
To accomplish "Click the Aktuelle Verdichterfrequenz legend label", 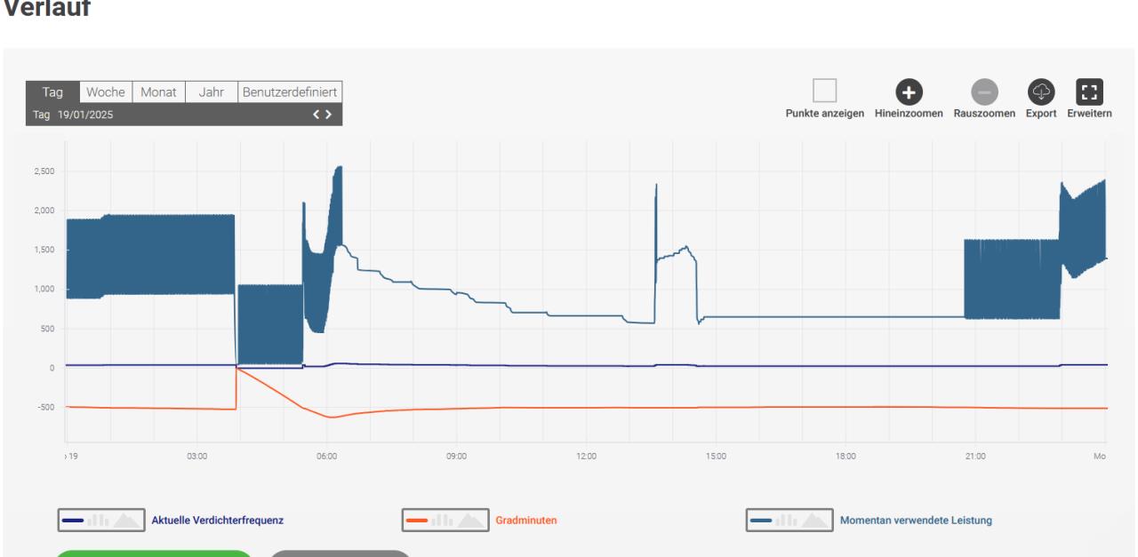I will click(218, 520).
